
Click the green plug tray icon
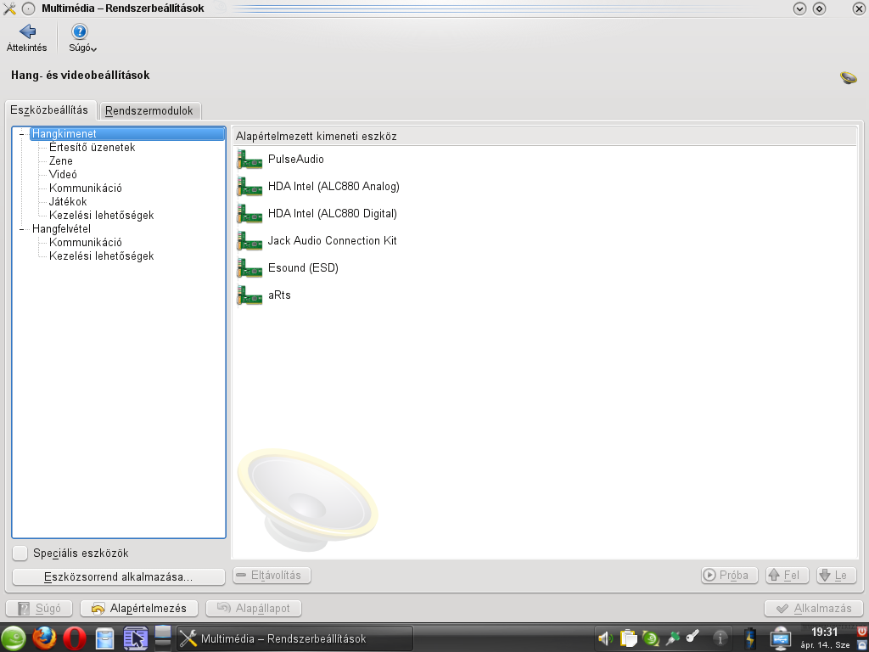(x=672, y=638)
